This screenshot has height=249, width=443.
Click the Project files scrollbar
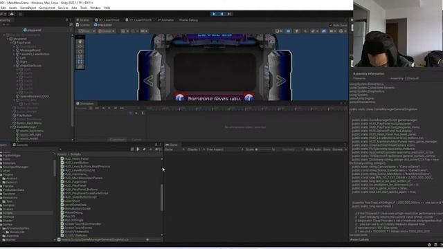click(162, 198)
